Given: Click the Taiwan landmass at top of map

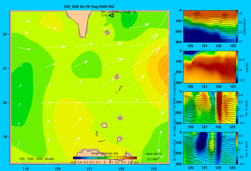Looking at the screenshot, I should pos(81,22).
